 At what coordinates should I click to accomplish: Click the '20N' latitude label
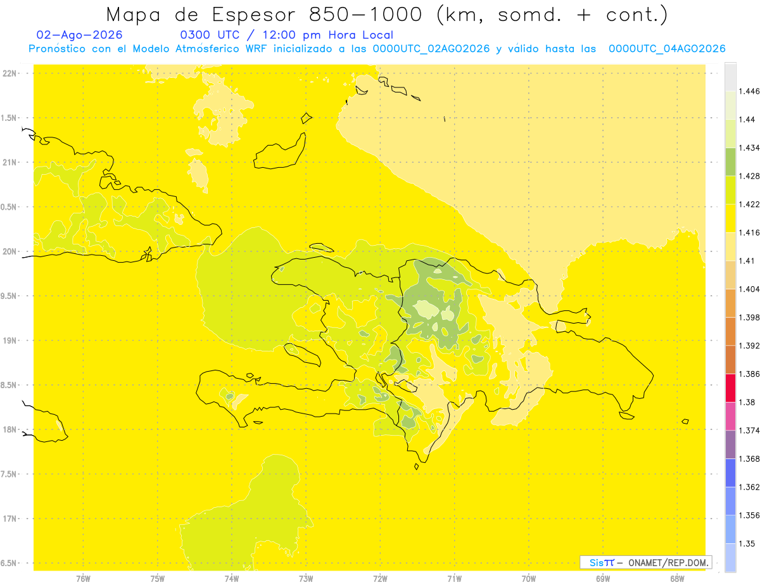10,251
